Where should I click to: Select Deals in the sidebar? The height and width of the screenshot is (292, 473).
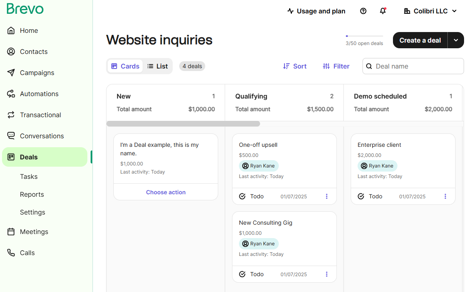45,157
